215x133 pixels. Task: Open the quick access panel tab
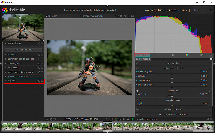142,55
